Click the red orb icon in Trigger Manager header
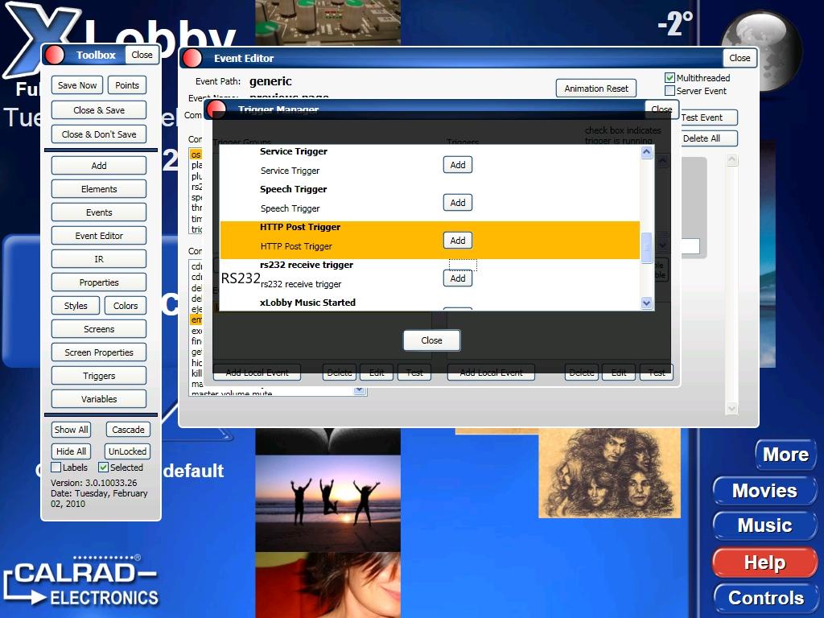This screenshot has height=618, width=824. (216, 109)
